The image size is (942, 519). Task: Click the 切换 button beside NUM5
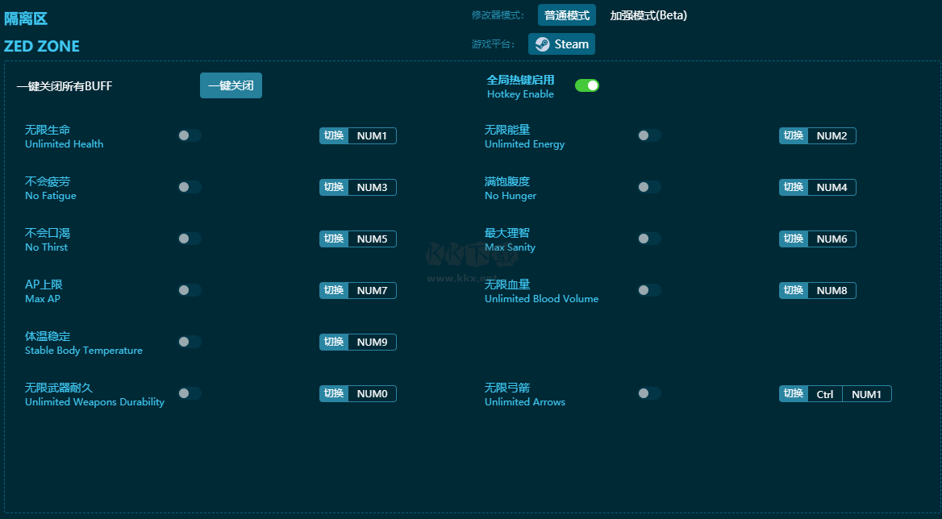click(334, 239)
